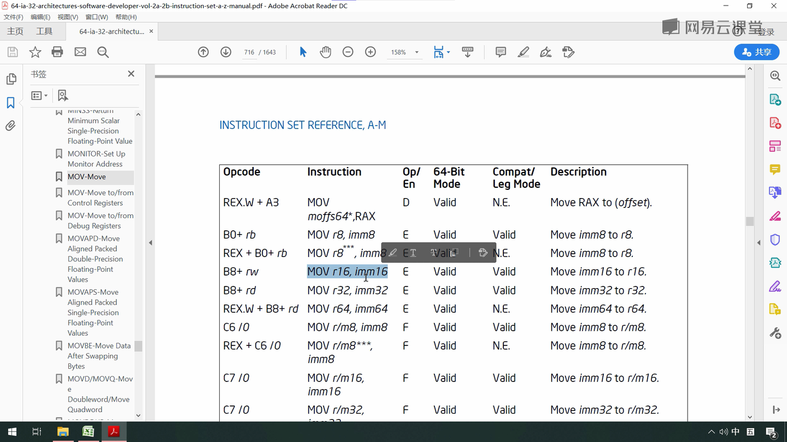787x442 pixels.
Task: Click the Task View taskbar button
Action: 37,432
